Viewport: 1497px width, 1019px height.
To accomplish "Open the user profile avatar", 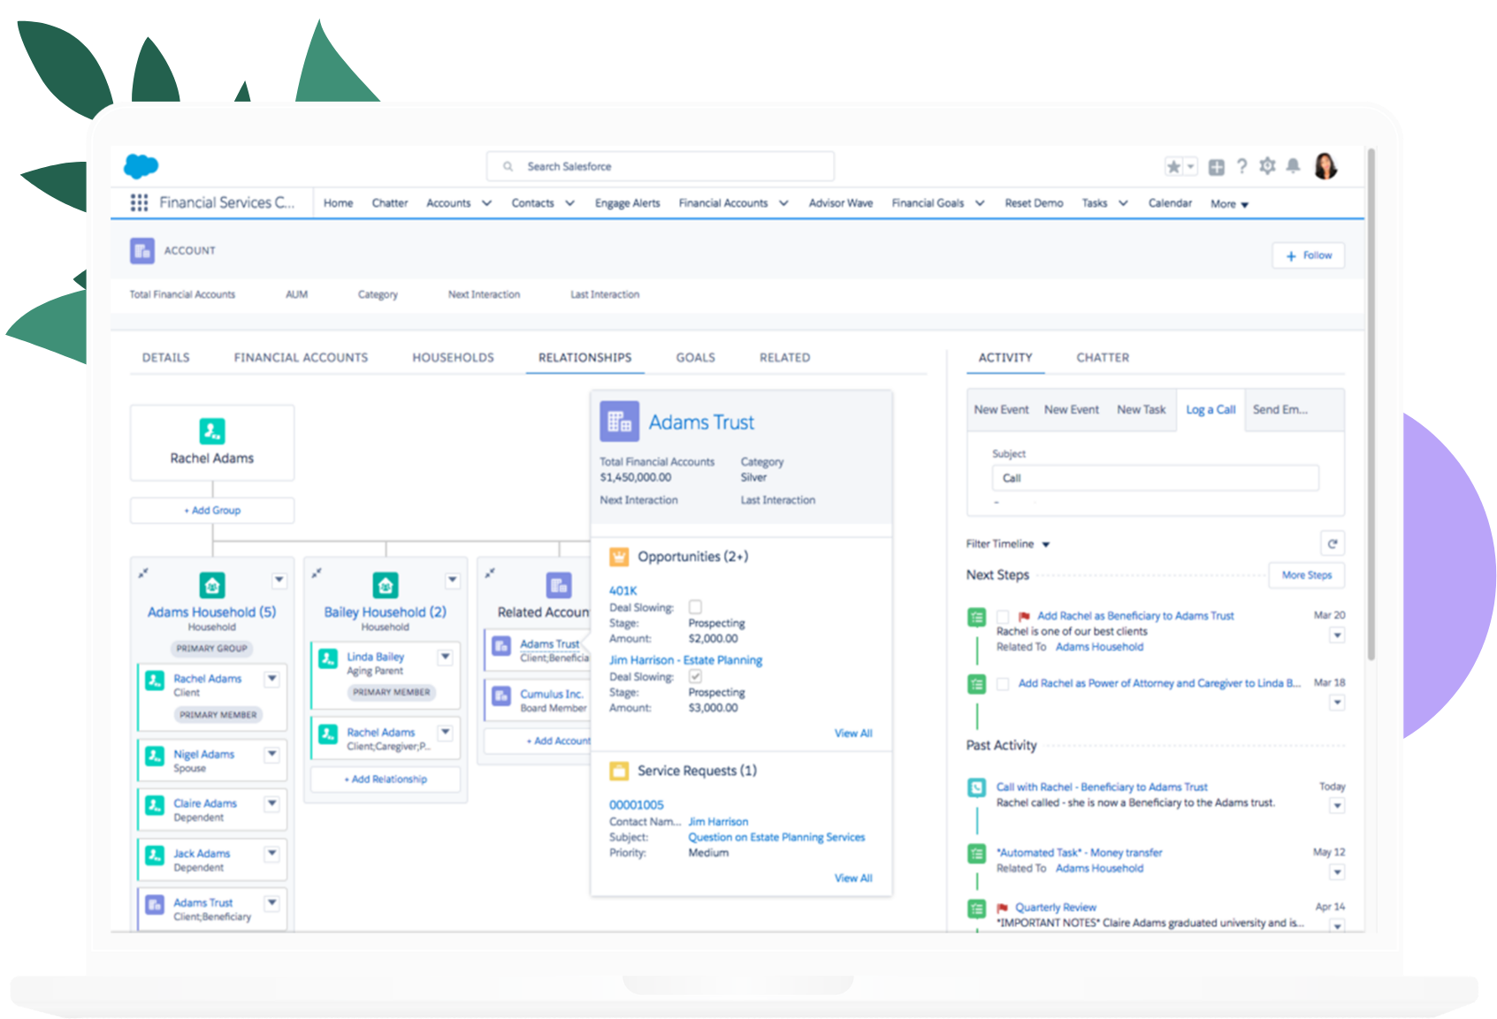I will tap(1325, 165).
